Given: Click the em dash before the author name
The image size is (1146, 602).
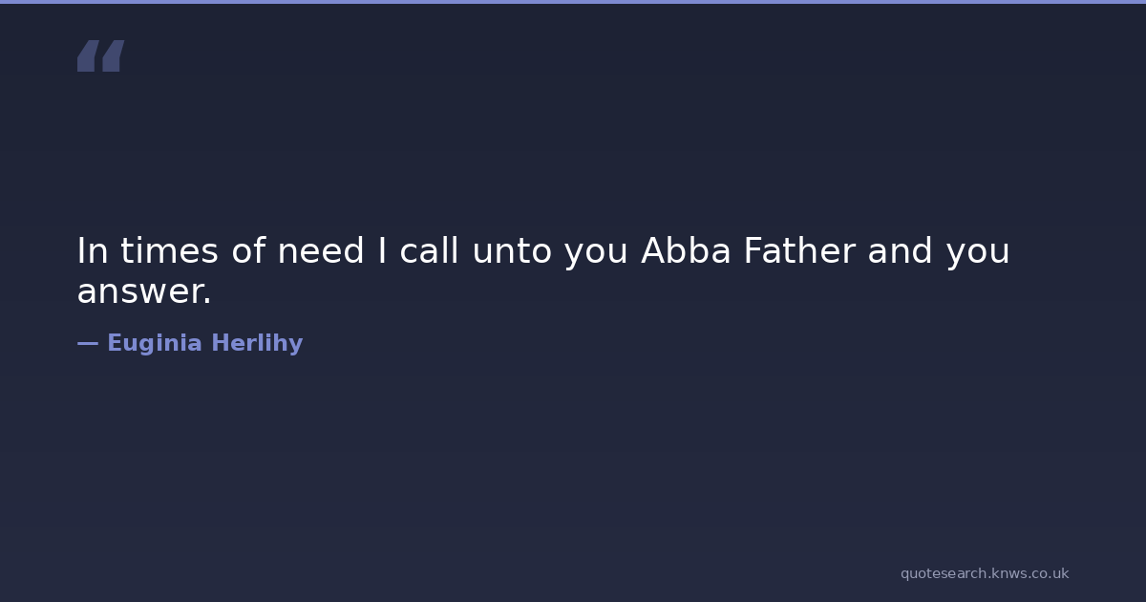Looking at the screenshot, I should pos(87,344).
